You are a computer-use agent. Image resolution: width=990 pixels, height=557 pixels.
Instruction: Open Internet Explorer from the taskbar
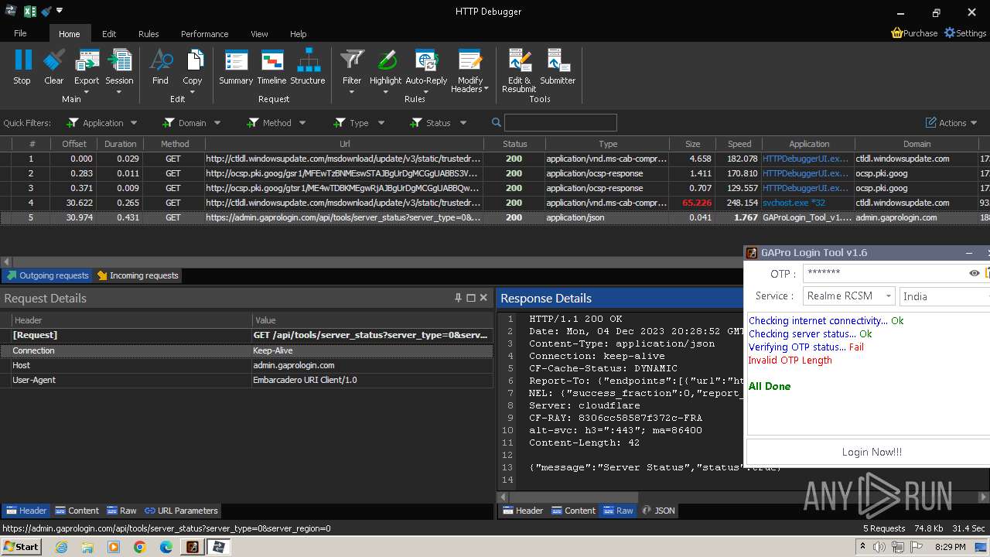[x=61, y=547]
